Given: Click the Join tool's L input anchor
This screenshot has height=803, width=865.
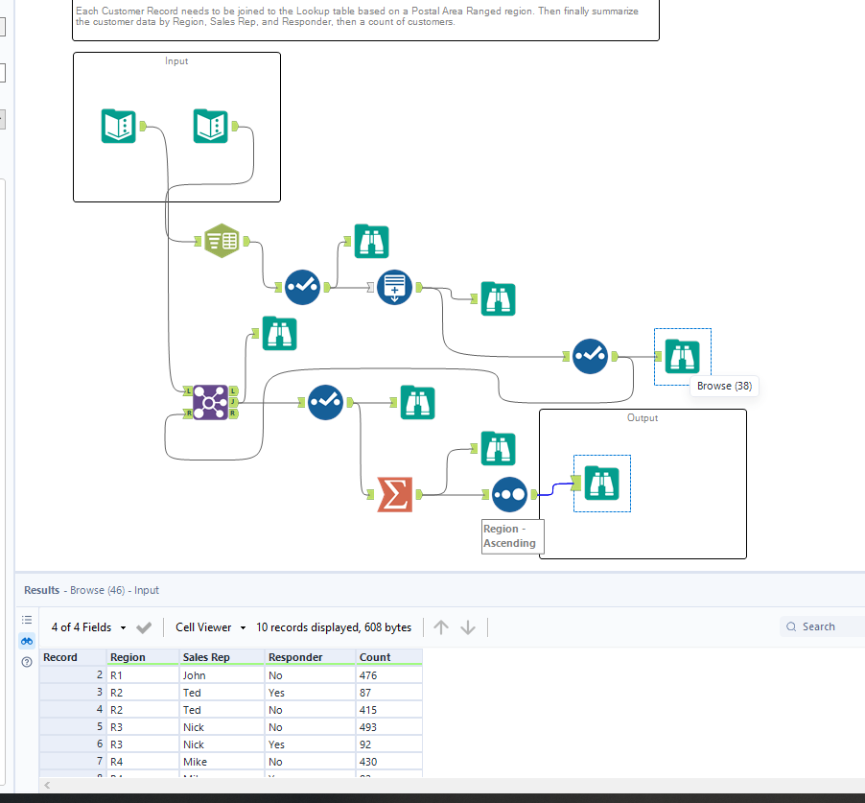Looking at the screenshot, I should [188, 390].
